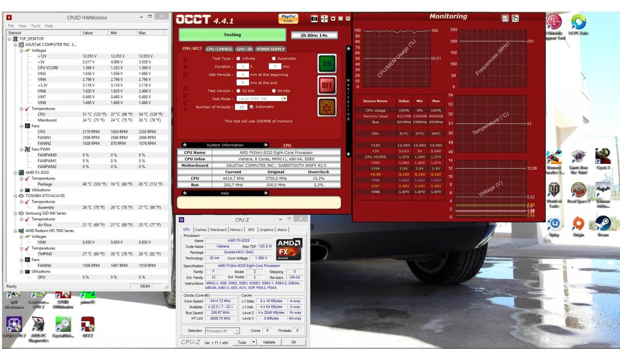Open Uplay desktop shortcut
Viewport: 620px width, 349px height.
click(554, 226)
